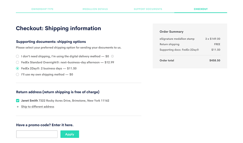Click the Checkout step tab
Screen dimensions: 243x143
(x=201, y=9)
